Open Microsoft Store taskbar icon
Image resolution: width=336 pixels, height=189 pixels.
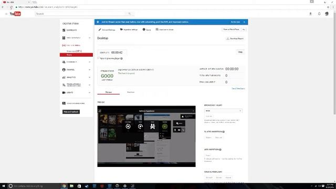79,186
